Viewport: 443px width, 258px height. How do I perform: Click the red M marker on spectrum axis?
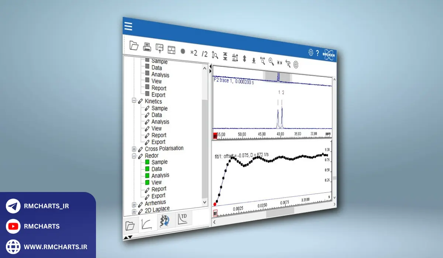[x=216, y=136]
